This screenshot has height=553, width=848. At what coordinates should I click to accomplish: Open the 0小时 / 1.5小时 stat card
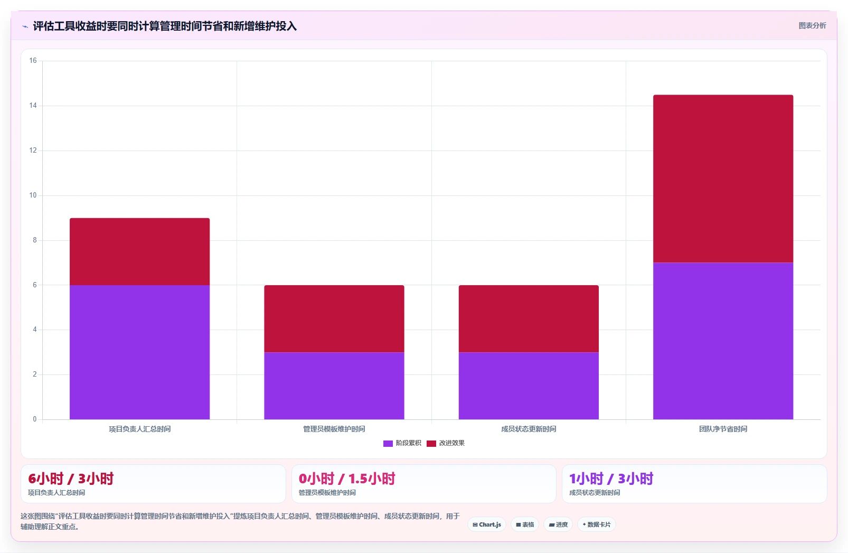pos(424,484)
